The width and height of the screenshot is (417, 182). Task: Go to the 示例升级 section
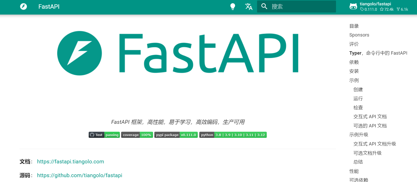(358, 135)
